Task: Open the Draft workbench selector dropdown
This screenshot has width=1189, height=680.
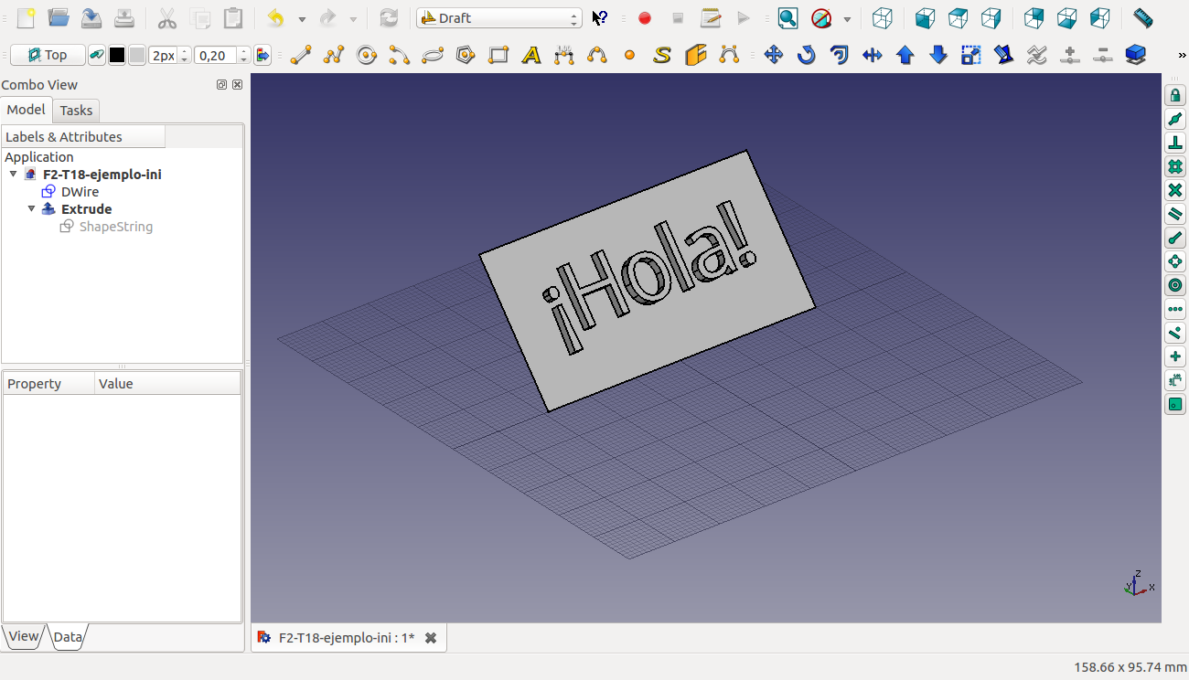Action: coord(499,18)
